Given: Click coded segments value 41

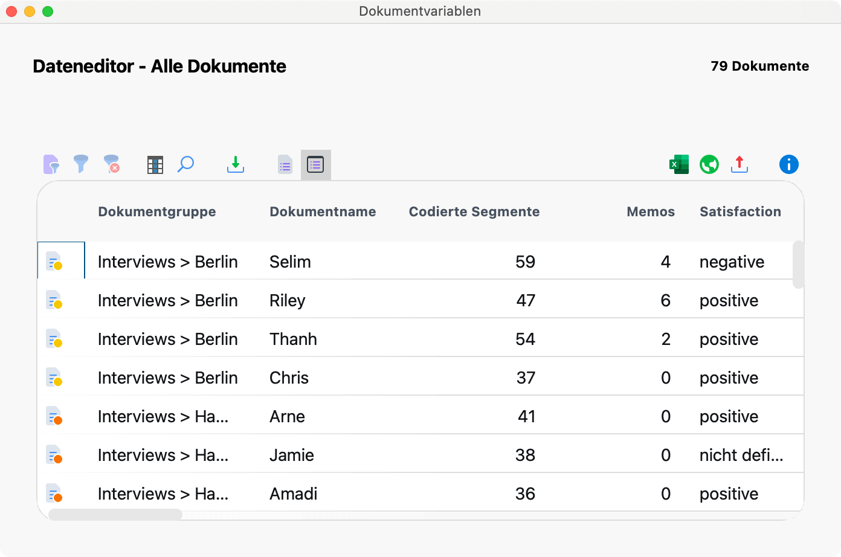Looking at the screenshot, I should (x=526, y=416).
